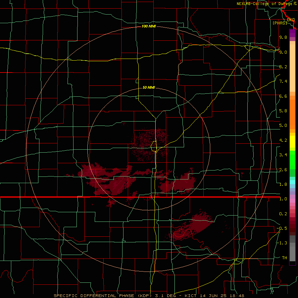This screenshot has height=298, width=298.
Task: Pick the purple top segment of the color bar
Action: (x=292, y=33)
